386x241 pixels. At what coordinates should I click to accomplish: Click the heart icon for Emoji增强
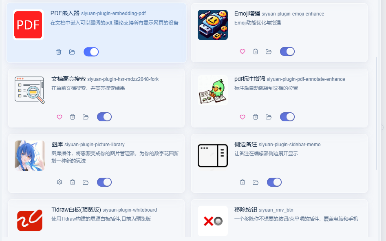click(x=243, y=51)
